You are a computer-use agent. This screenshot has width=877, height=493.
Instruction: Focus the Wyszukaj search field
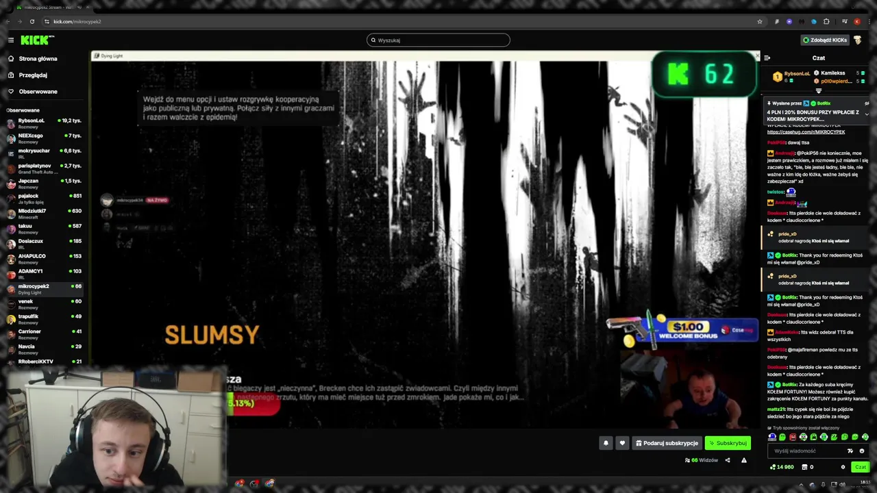(x=438, y=40)
